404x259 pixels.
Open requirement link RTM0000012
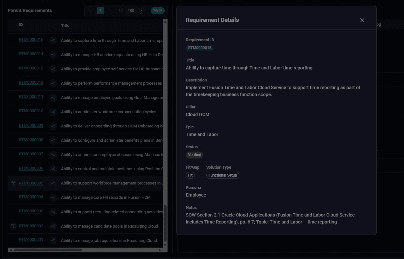pos(31,82)
